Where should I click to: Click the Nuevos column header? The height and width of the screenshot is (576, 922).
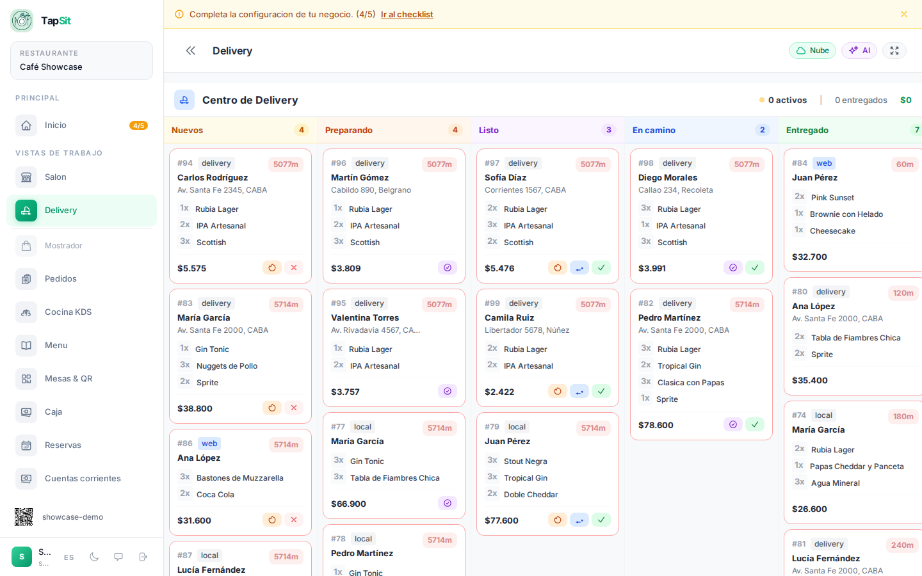click(x=241, y=130)
